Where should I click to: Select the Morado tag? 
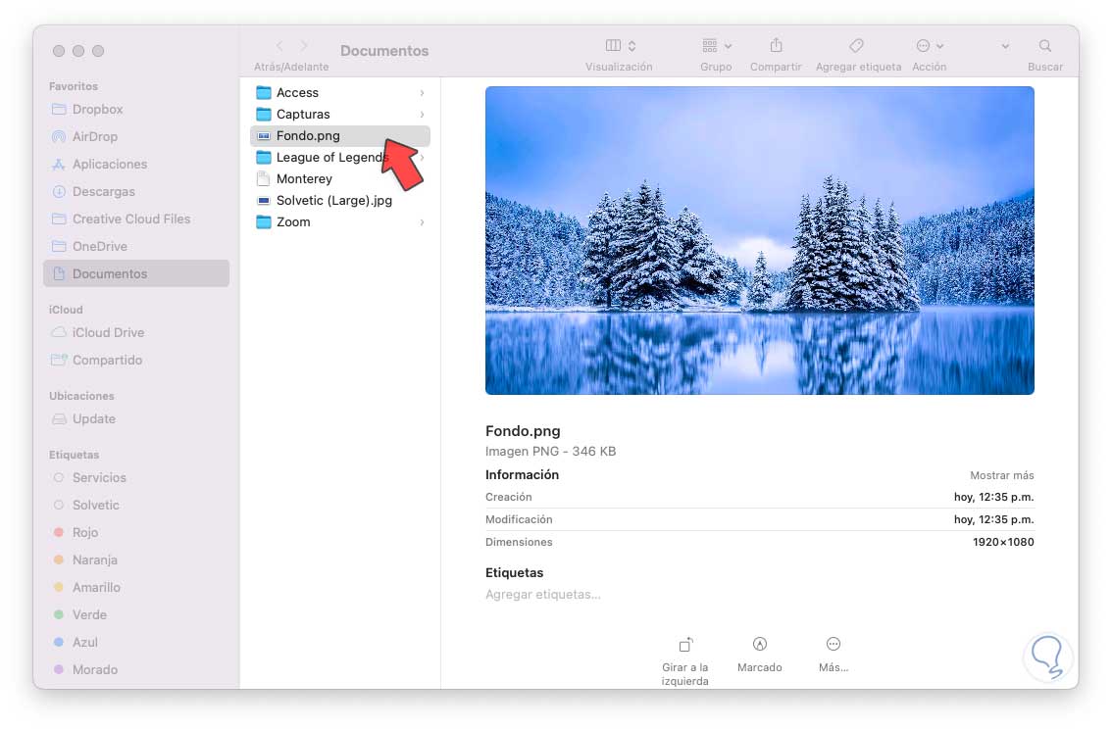click(136, 670)
